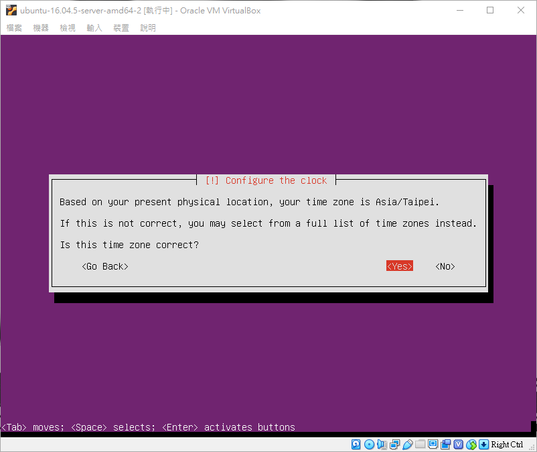Open the 裝置 menu
The image size is (537, 452).
click(121, 27)
